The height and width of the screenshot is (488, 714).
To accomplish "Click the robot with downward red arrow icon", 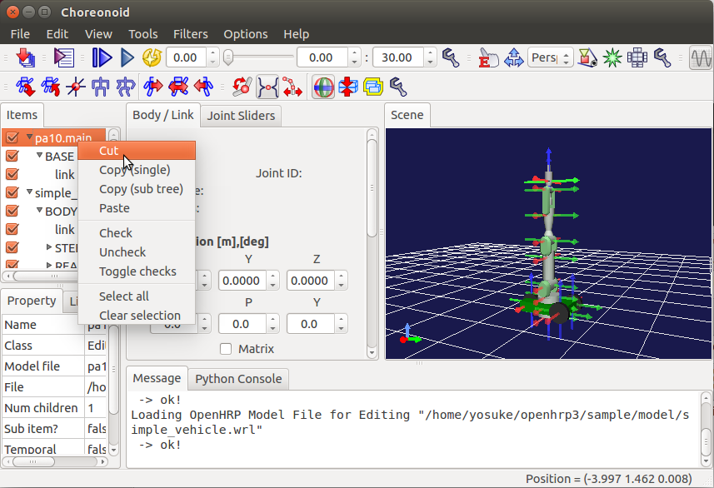I will point(26,87).
